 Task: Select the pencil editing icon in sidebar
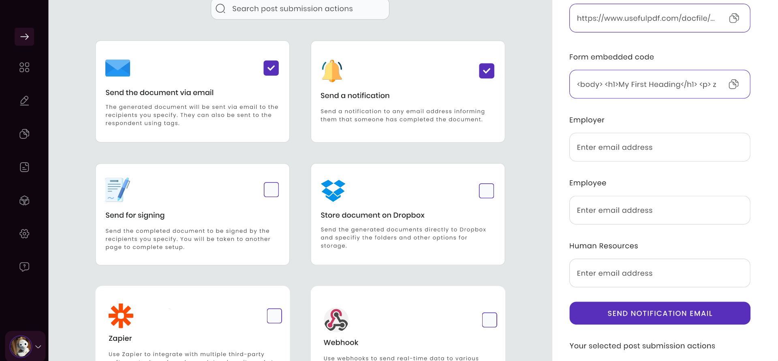(x=24, y=100)
